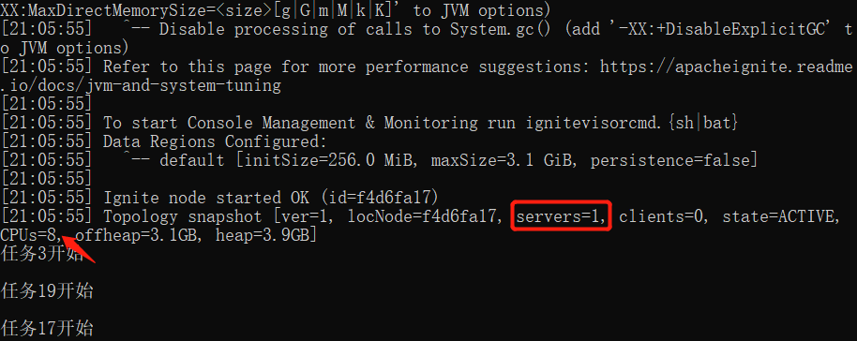Click the initSize=256.0 MiB setting

pyautogui.click(x=329, y=161)
